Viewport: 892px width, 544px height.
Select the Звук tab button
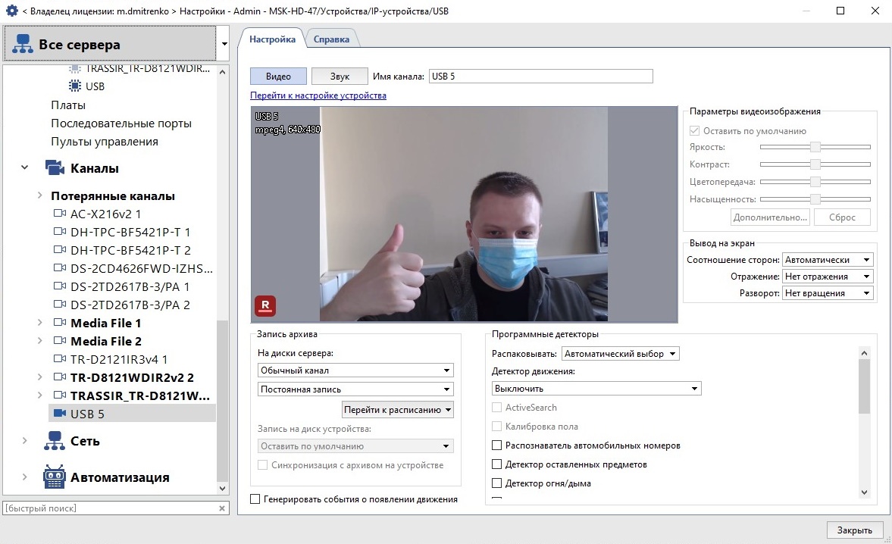(340, 77)
